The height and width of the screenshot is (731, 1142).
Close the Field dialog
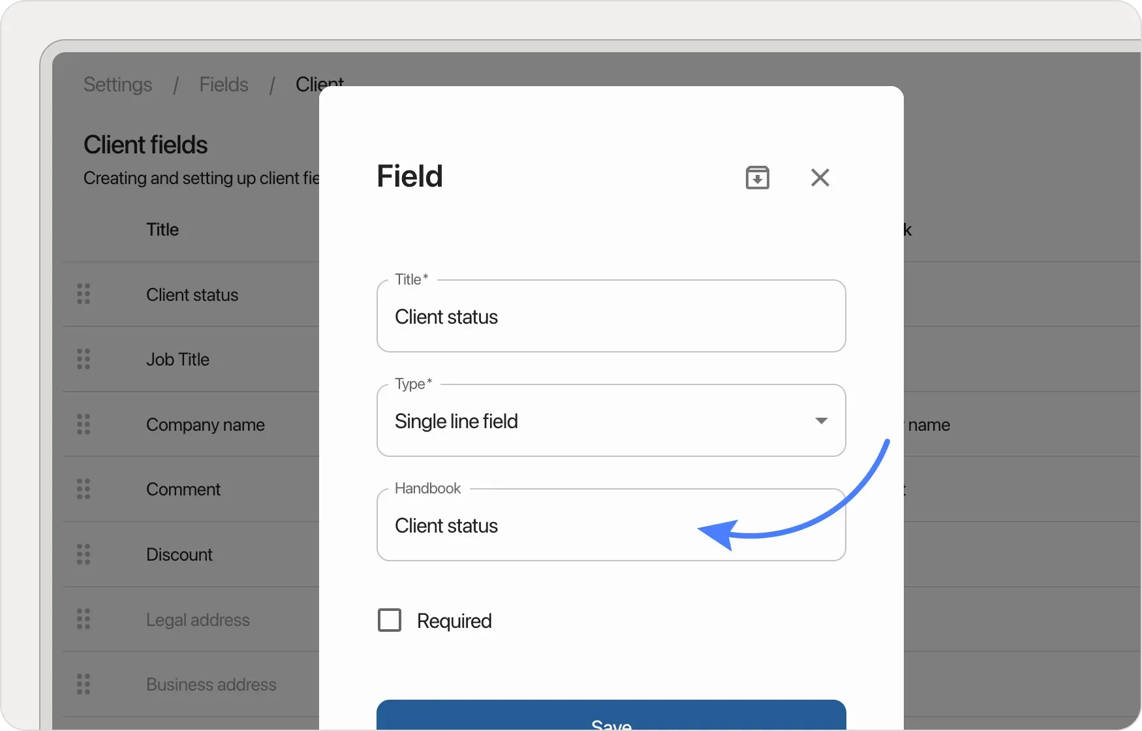(820, 177)
